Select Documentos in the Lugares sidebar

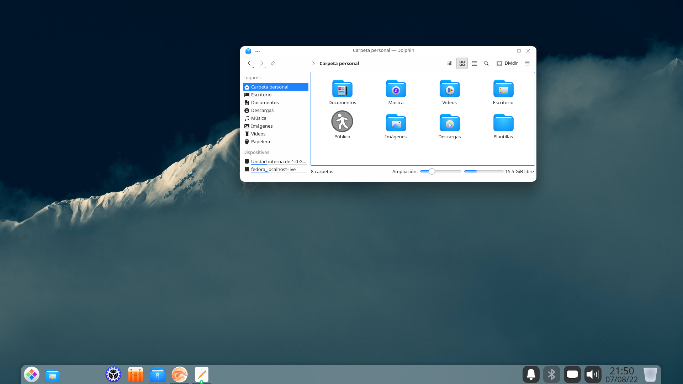(x=265, y=102)
